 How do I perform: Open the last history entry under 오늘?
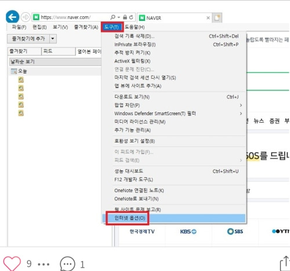(x=21, y=113)
